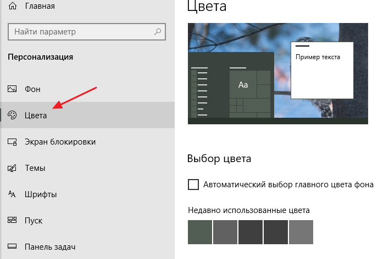Pick the third dark gray recent color
The width and height of the screenshot is (378, 259).
coord(251,232)
